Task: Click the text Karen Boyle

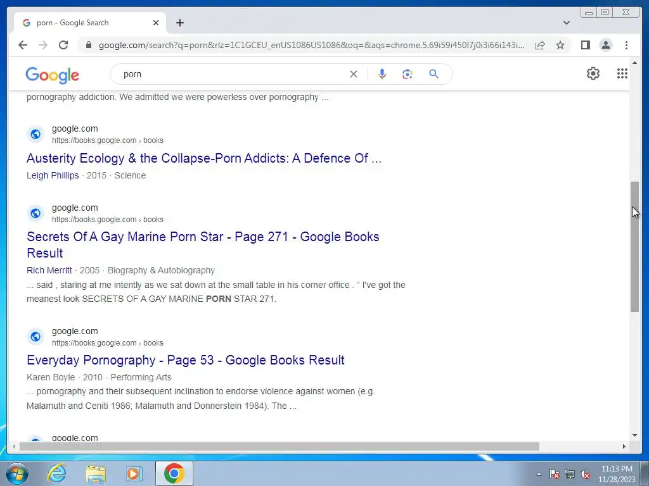Action: point(51,377)
